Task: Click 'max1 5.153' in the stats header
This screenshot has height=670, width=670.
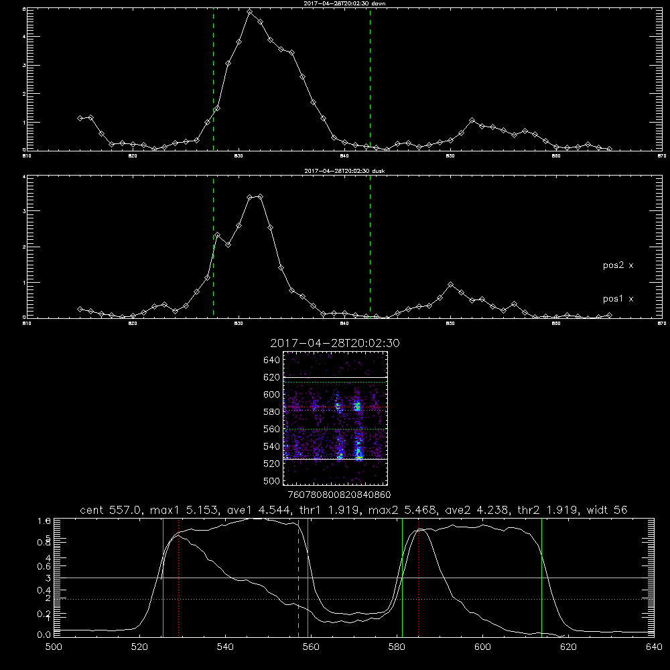Action: pyautogui.click(x=182, y=510)
